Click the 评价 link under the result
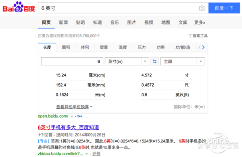The height and width of the screenshot is (157, 242). tap(96, 154)
